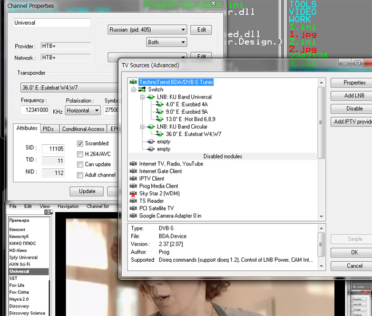Click the TechnoTrend BDA/DVB-S Tuner device icon

[133, 82]
